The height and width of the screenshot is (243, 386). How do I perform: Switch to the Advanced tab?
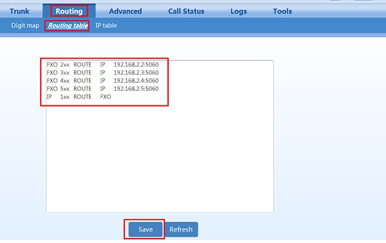tap(125, 11)
